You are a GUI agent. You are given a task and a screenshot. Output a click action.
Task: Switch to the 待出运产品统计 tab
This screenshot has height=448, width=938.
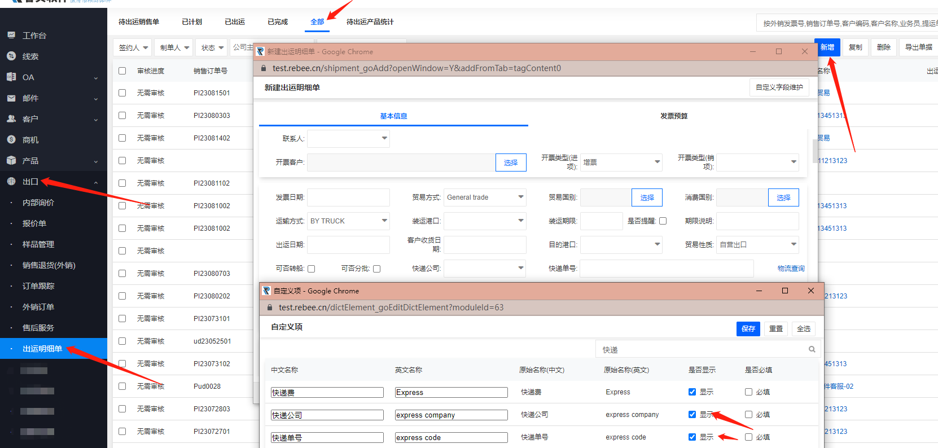click(x=370, y=21)
